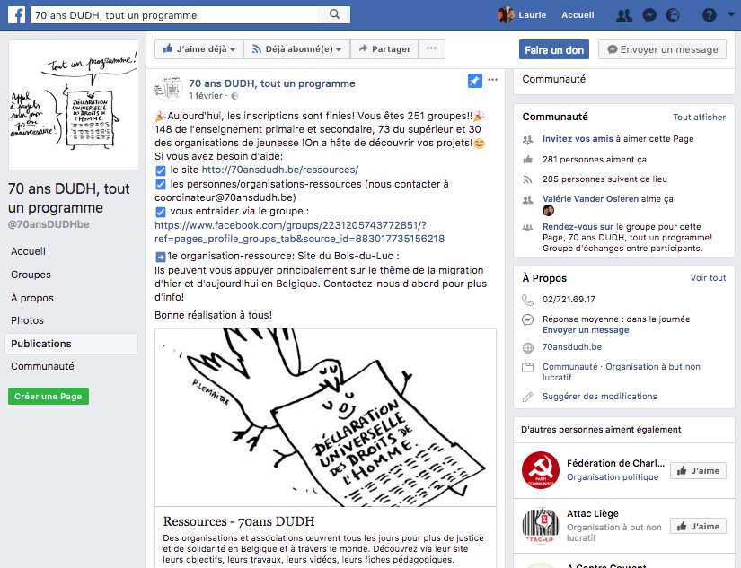
Task: Click Invitez vos amis link
Action: click(x=578, y=139)
